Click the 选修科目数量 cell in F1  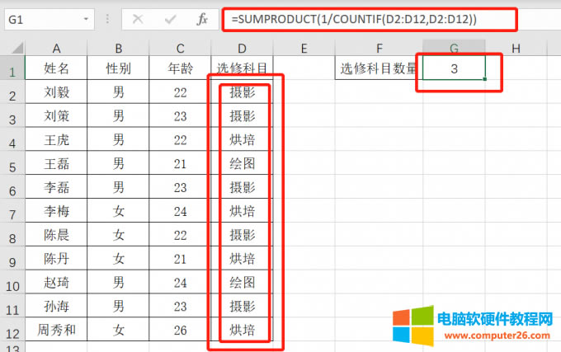click(x=379, y=68)
